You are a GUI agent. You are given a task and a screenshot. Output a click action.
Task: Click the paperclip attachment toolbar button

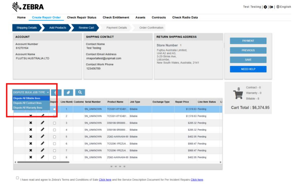pos(68,92)
